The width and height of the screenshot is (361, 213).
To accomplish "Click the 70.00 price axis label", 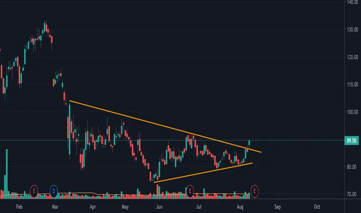I will pos(352,194).
